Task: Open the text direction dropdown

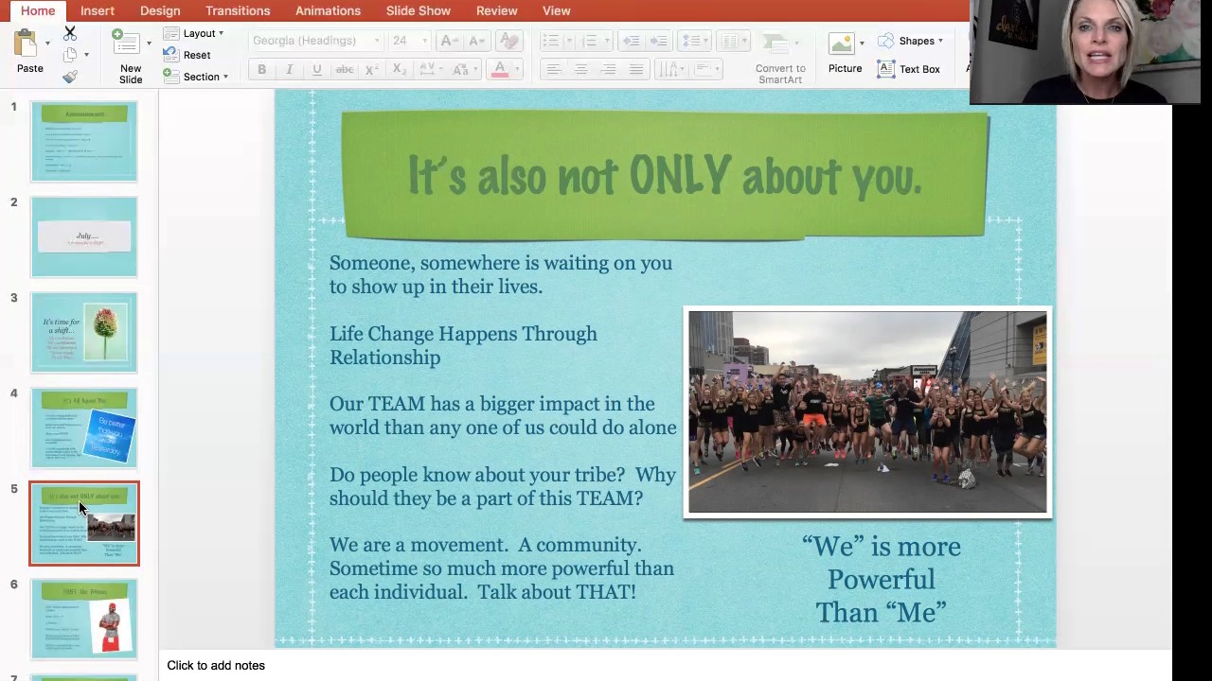Action: [x=672, y=69]
